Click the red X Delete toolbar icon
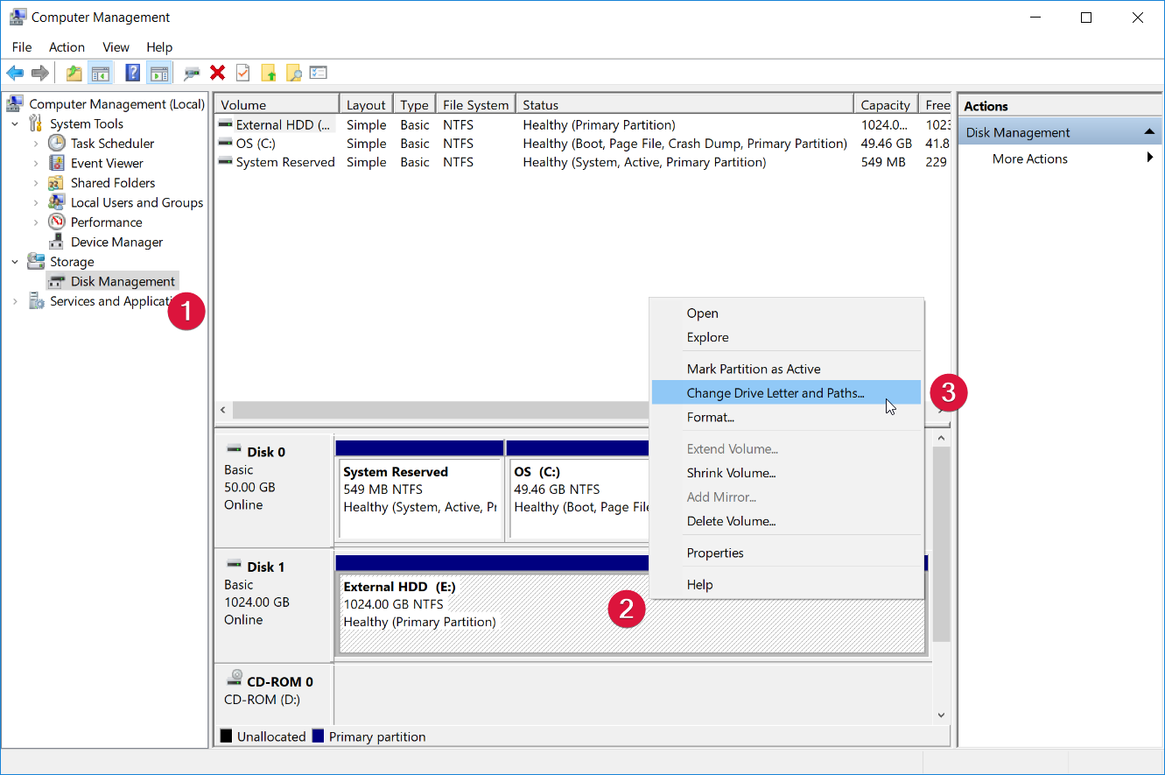The width and height of the screenshot is (1165, 775). point(217,74)
